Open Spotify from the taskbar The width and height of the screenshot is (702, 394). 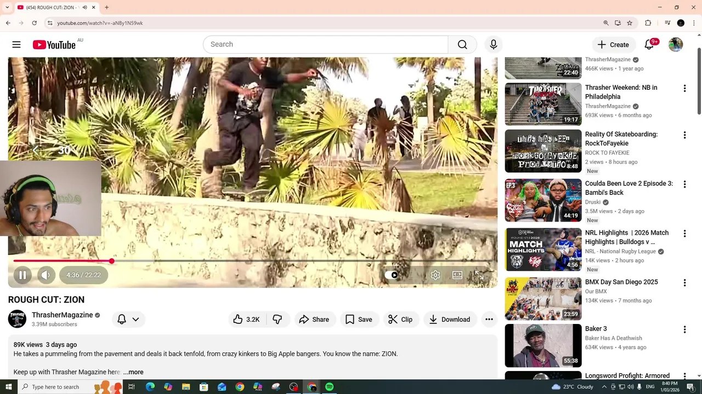point(329,387)
